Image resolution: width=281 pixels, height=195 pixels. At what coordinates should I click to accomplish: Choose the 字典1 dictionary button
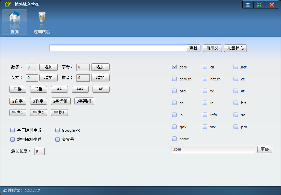point(18,113)
